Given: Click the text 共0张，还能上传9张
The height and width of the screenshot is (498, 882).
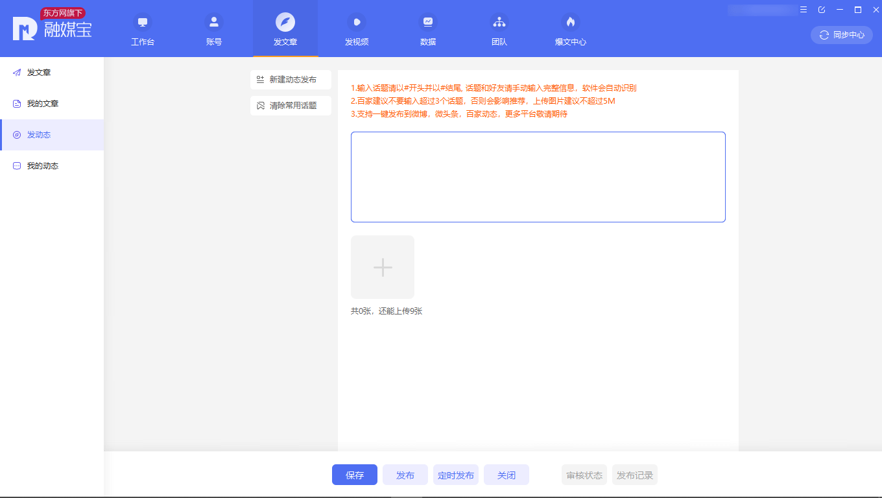Looking at the screenshot, I should 387,311.
